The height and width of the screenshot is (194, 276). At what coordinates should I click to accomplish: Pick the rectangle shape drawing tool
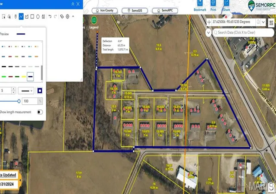pos(32,16)
